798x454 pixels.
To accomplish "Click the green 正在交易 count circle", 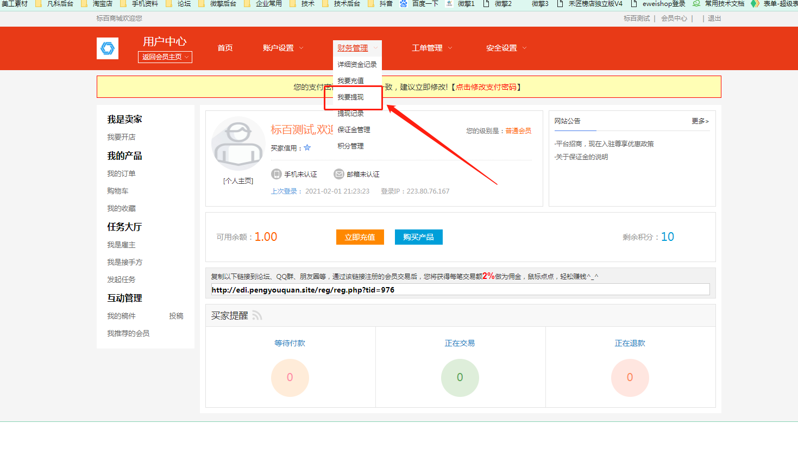I will pyautogui.click(x=460, y=377).
